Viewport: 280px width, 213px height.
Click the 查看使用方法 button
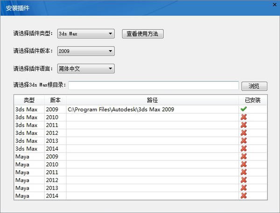click(x=143, y=34)
